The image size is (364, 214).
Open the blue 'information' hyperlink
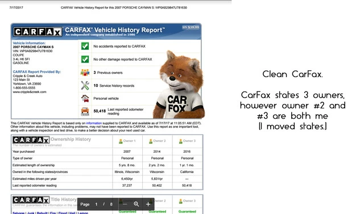[x=94, y=123]
